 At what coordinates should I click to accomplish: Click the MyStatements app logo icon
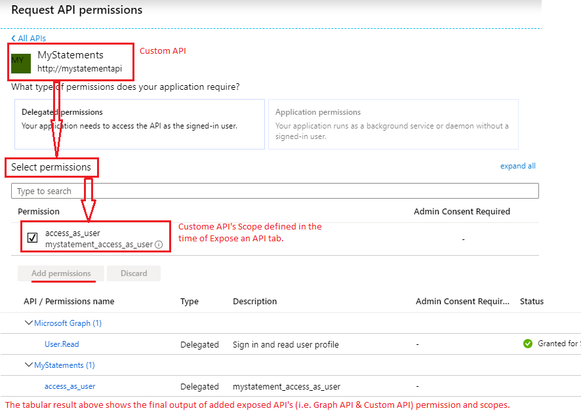pyautogui.click(x=21, y=62)
